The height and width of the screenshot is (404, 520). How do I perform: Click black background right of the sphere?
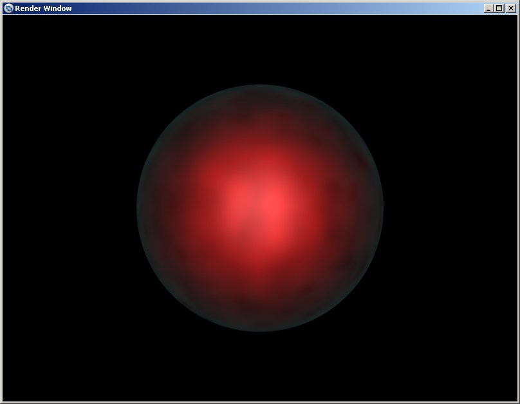(450, 207)
